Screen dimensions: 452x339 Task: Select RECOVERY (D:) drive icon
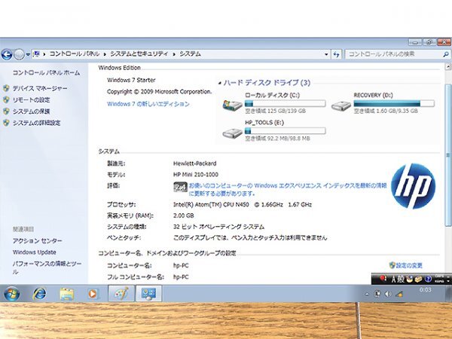(341, 106)
